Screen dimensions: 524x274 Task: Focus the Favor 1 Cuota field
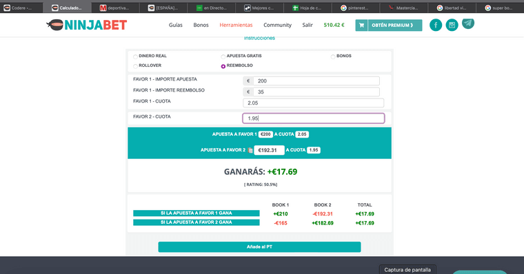313,103
